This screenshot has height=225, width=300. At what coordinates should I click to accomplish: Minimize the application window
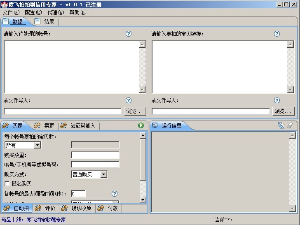(279, 5)
